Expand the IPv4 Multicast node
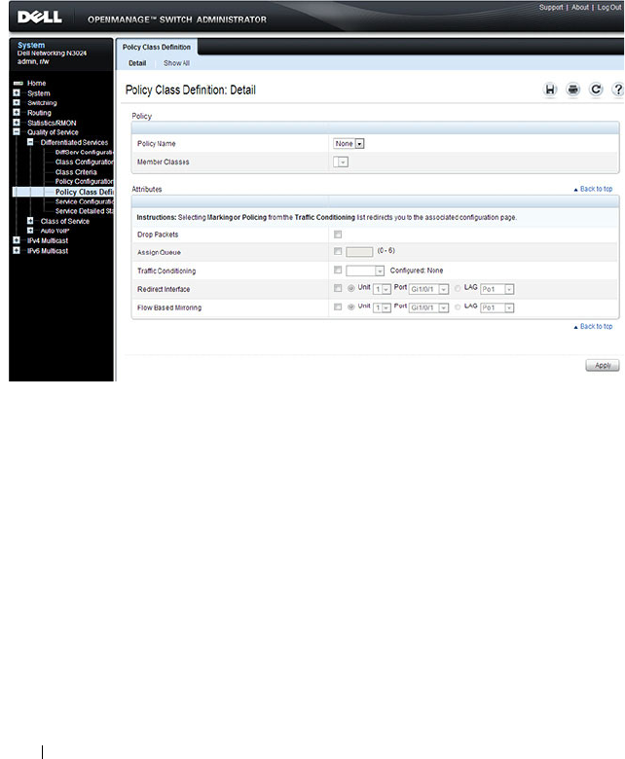This screenshot has height=759, width=625. 17,240
